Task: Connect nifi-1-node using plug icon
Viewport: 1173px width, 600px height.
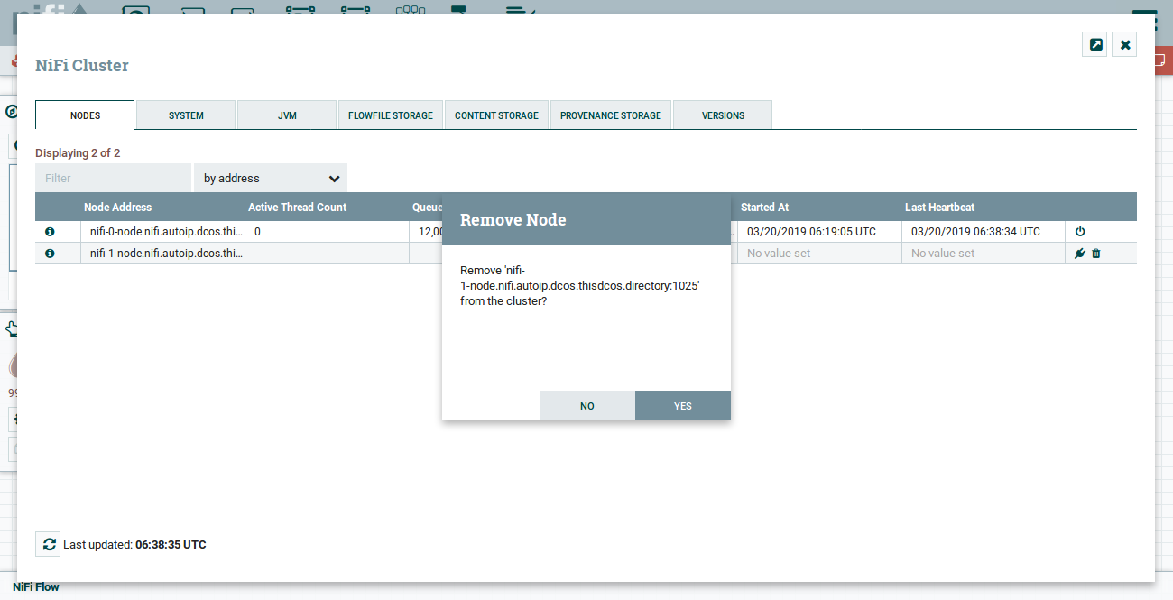Action: point(1080,254)
